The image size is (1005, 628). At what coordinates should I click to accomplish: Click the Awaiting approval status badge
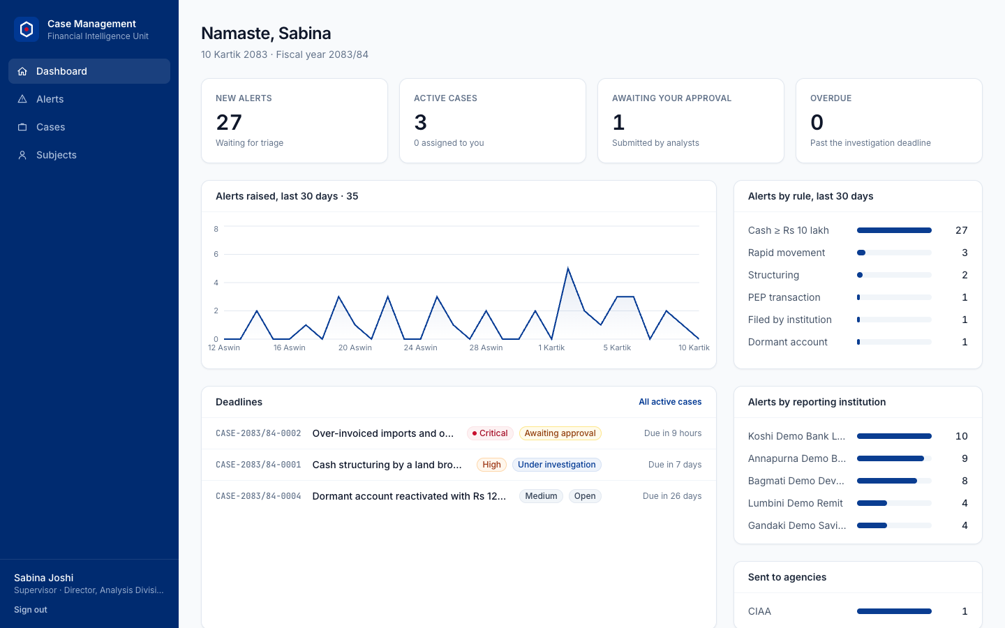tap(560, 433)
